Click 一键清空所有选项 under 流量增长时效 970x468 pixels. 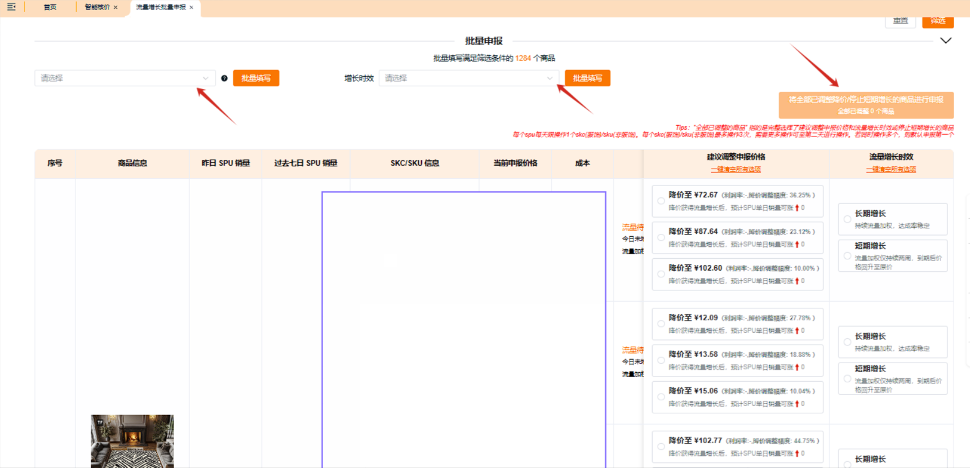click(x=891, y=169)
